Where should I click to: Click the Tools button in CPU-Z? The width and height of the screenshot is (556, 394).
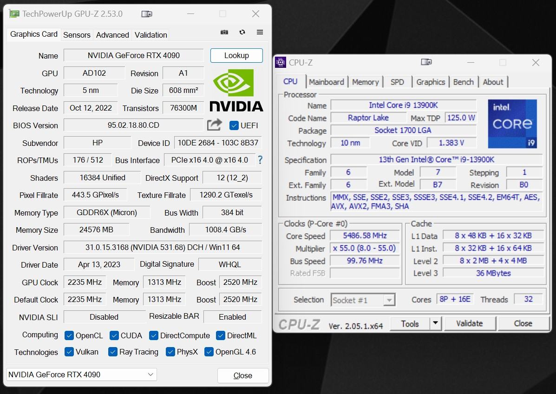410,323
